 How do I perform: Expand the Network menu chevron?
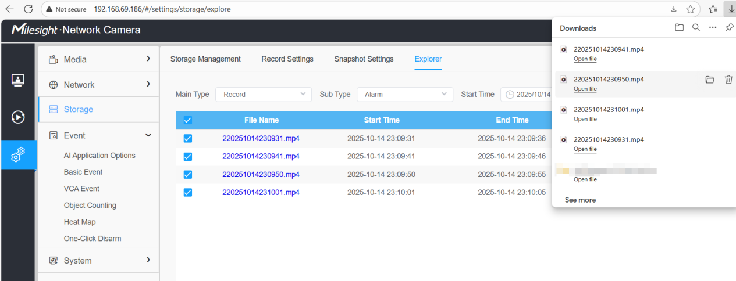tap(148, 84)
